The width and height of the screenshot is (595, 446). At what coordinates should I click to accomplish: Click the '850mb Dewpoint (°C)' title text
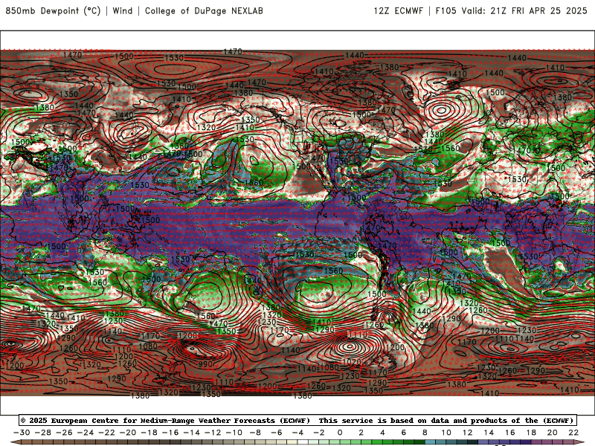pyautogui.click(x=53, y=10)
